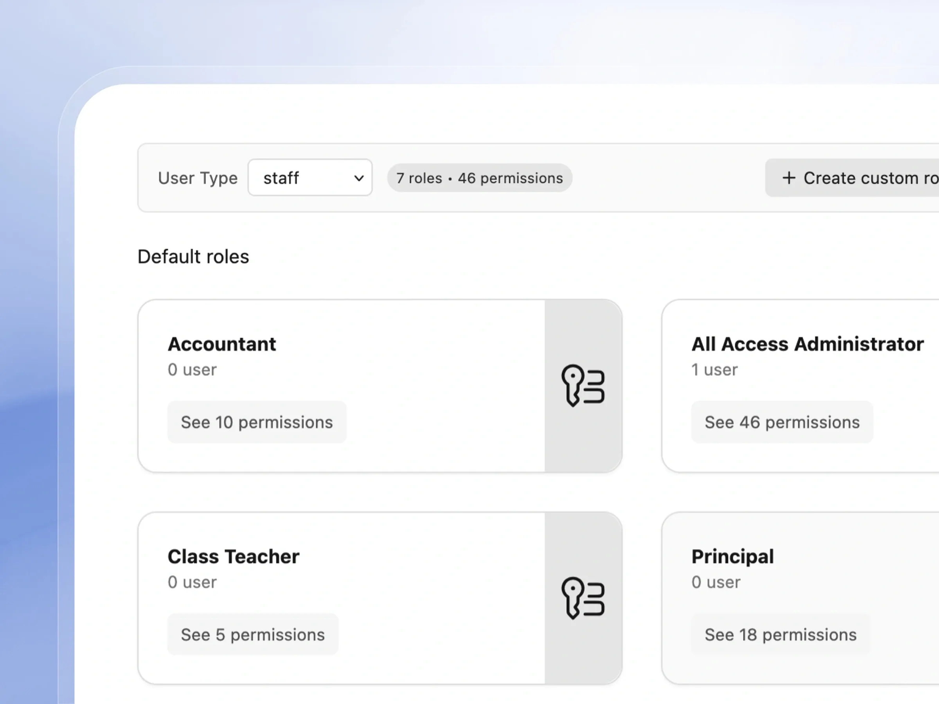Open See 18 permissions for Principal

click(x=781, y=634)
